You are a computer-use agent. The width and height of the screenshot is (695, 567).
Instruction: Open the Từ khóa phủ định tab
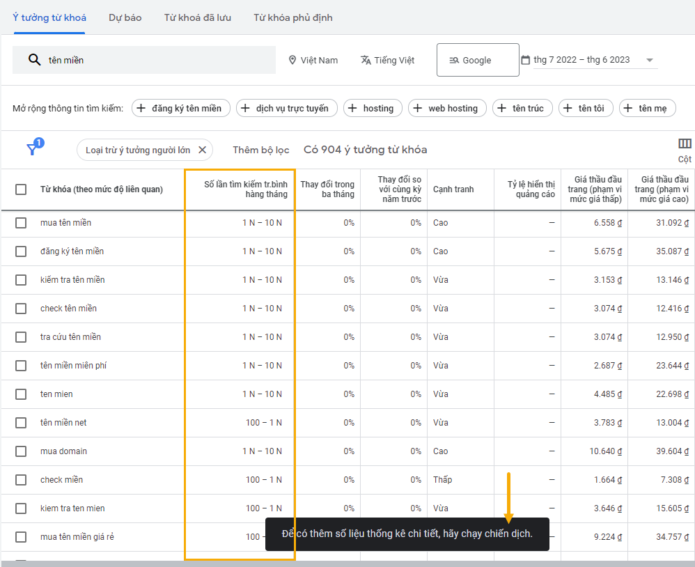tap(292, 17)
